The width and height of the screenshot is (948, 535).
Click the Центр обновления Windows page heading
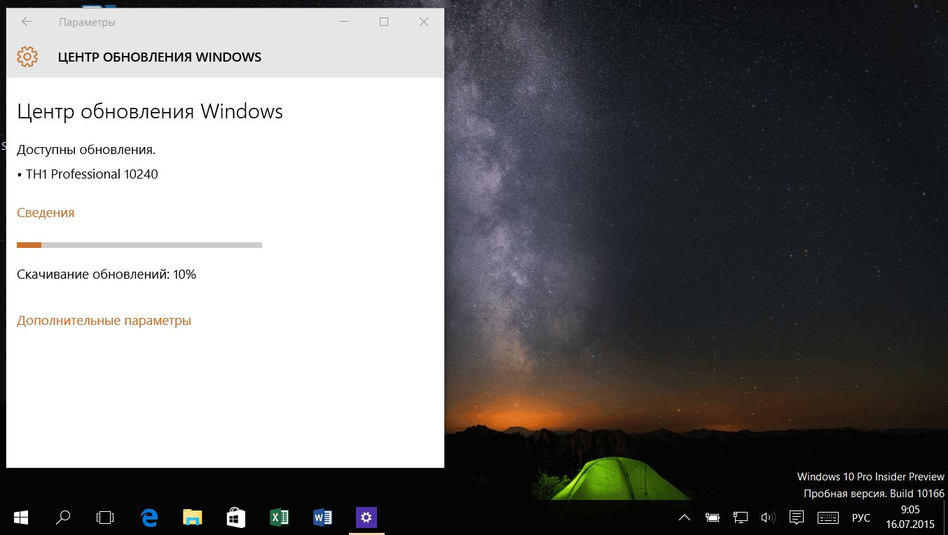(x=150, y=111)
